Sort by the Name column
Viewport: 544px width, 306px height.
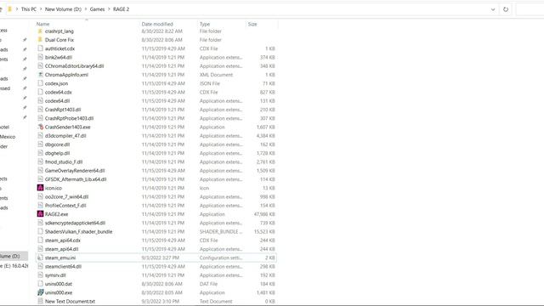coord(43,24)
